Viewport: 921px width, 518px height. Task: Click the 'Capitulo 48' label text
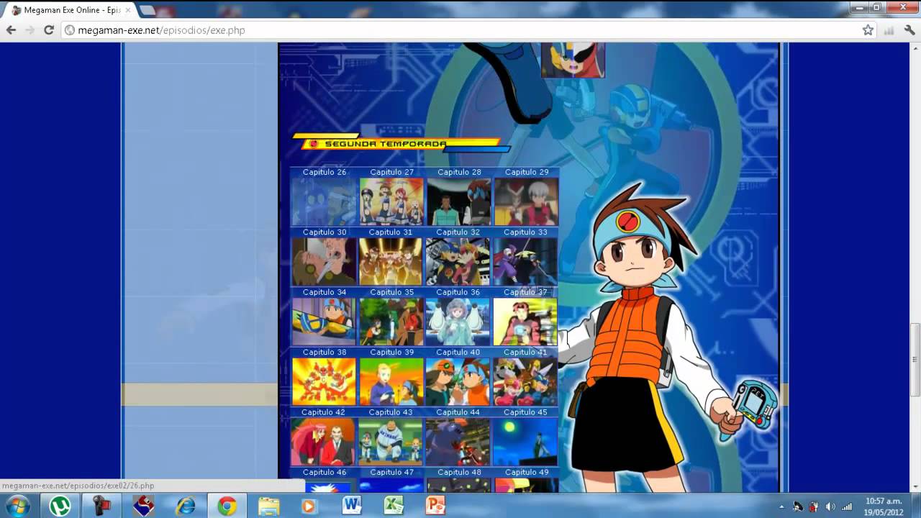[x=459, y=472]
